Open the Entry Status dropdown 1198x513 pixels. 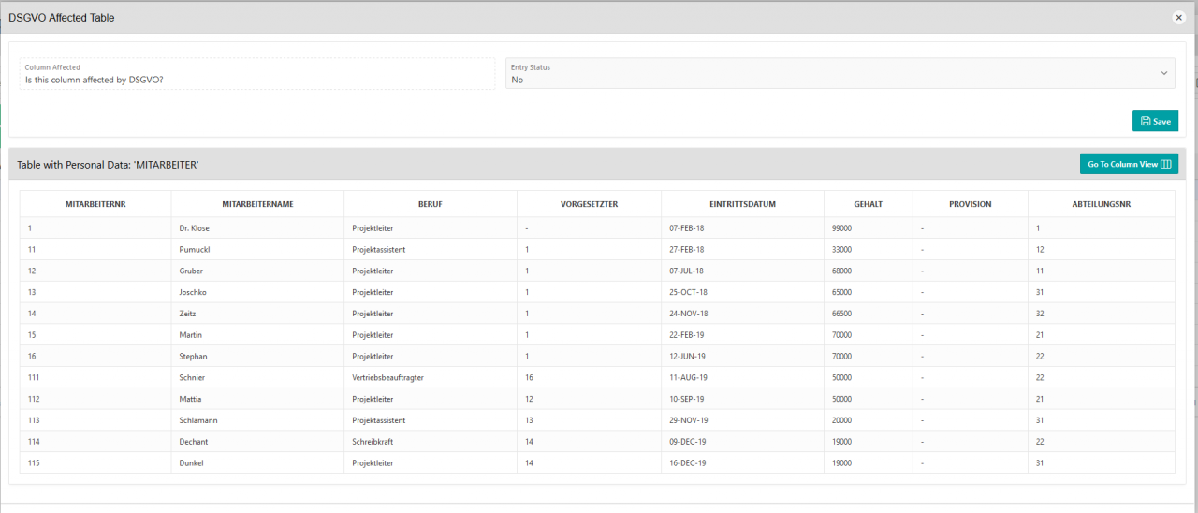(x=840, y=73)
